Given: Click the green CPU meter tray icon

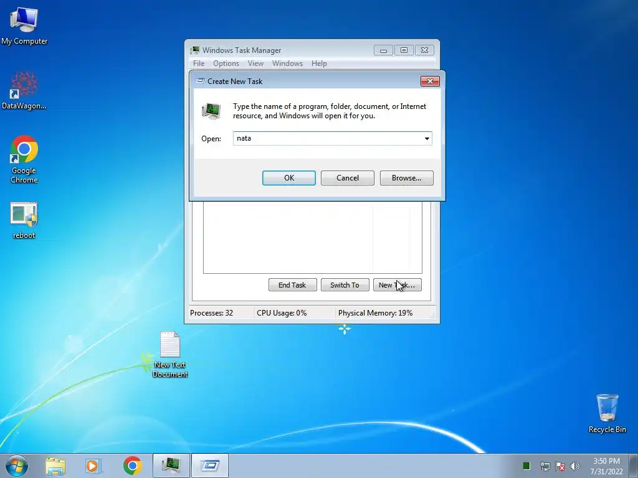Looking at the screenshot, I should coord(526,466).
